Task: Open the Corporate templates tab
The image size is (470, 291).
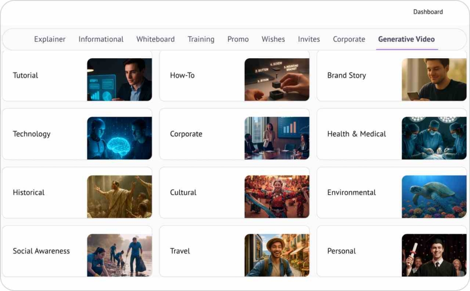Action: (x=349, y=39)
